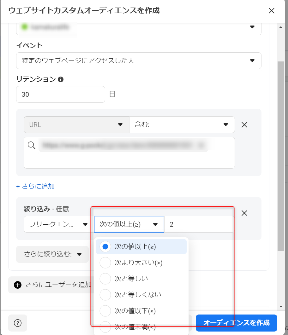
Task: Close the custom audience dialog
Action: tap(271, 11)
